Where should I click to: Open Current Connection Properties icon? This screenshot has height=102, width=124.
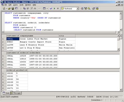pos(94,9)
